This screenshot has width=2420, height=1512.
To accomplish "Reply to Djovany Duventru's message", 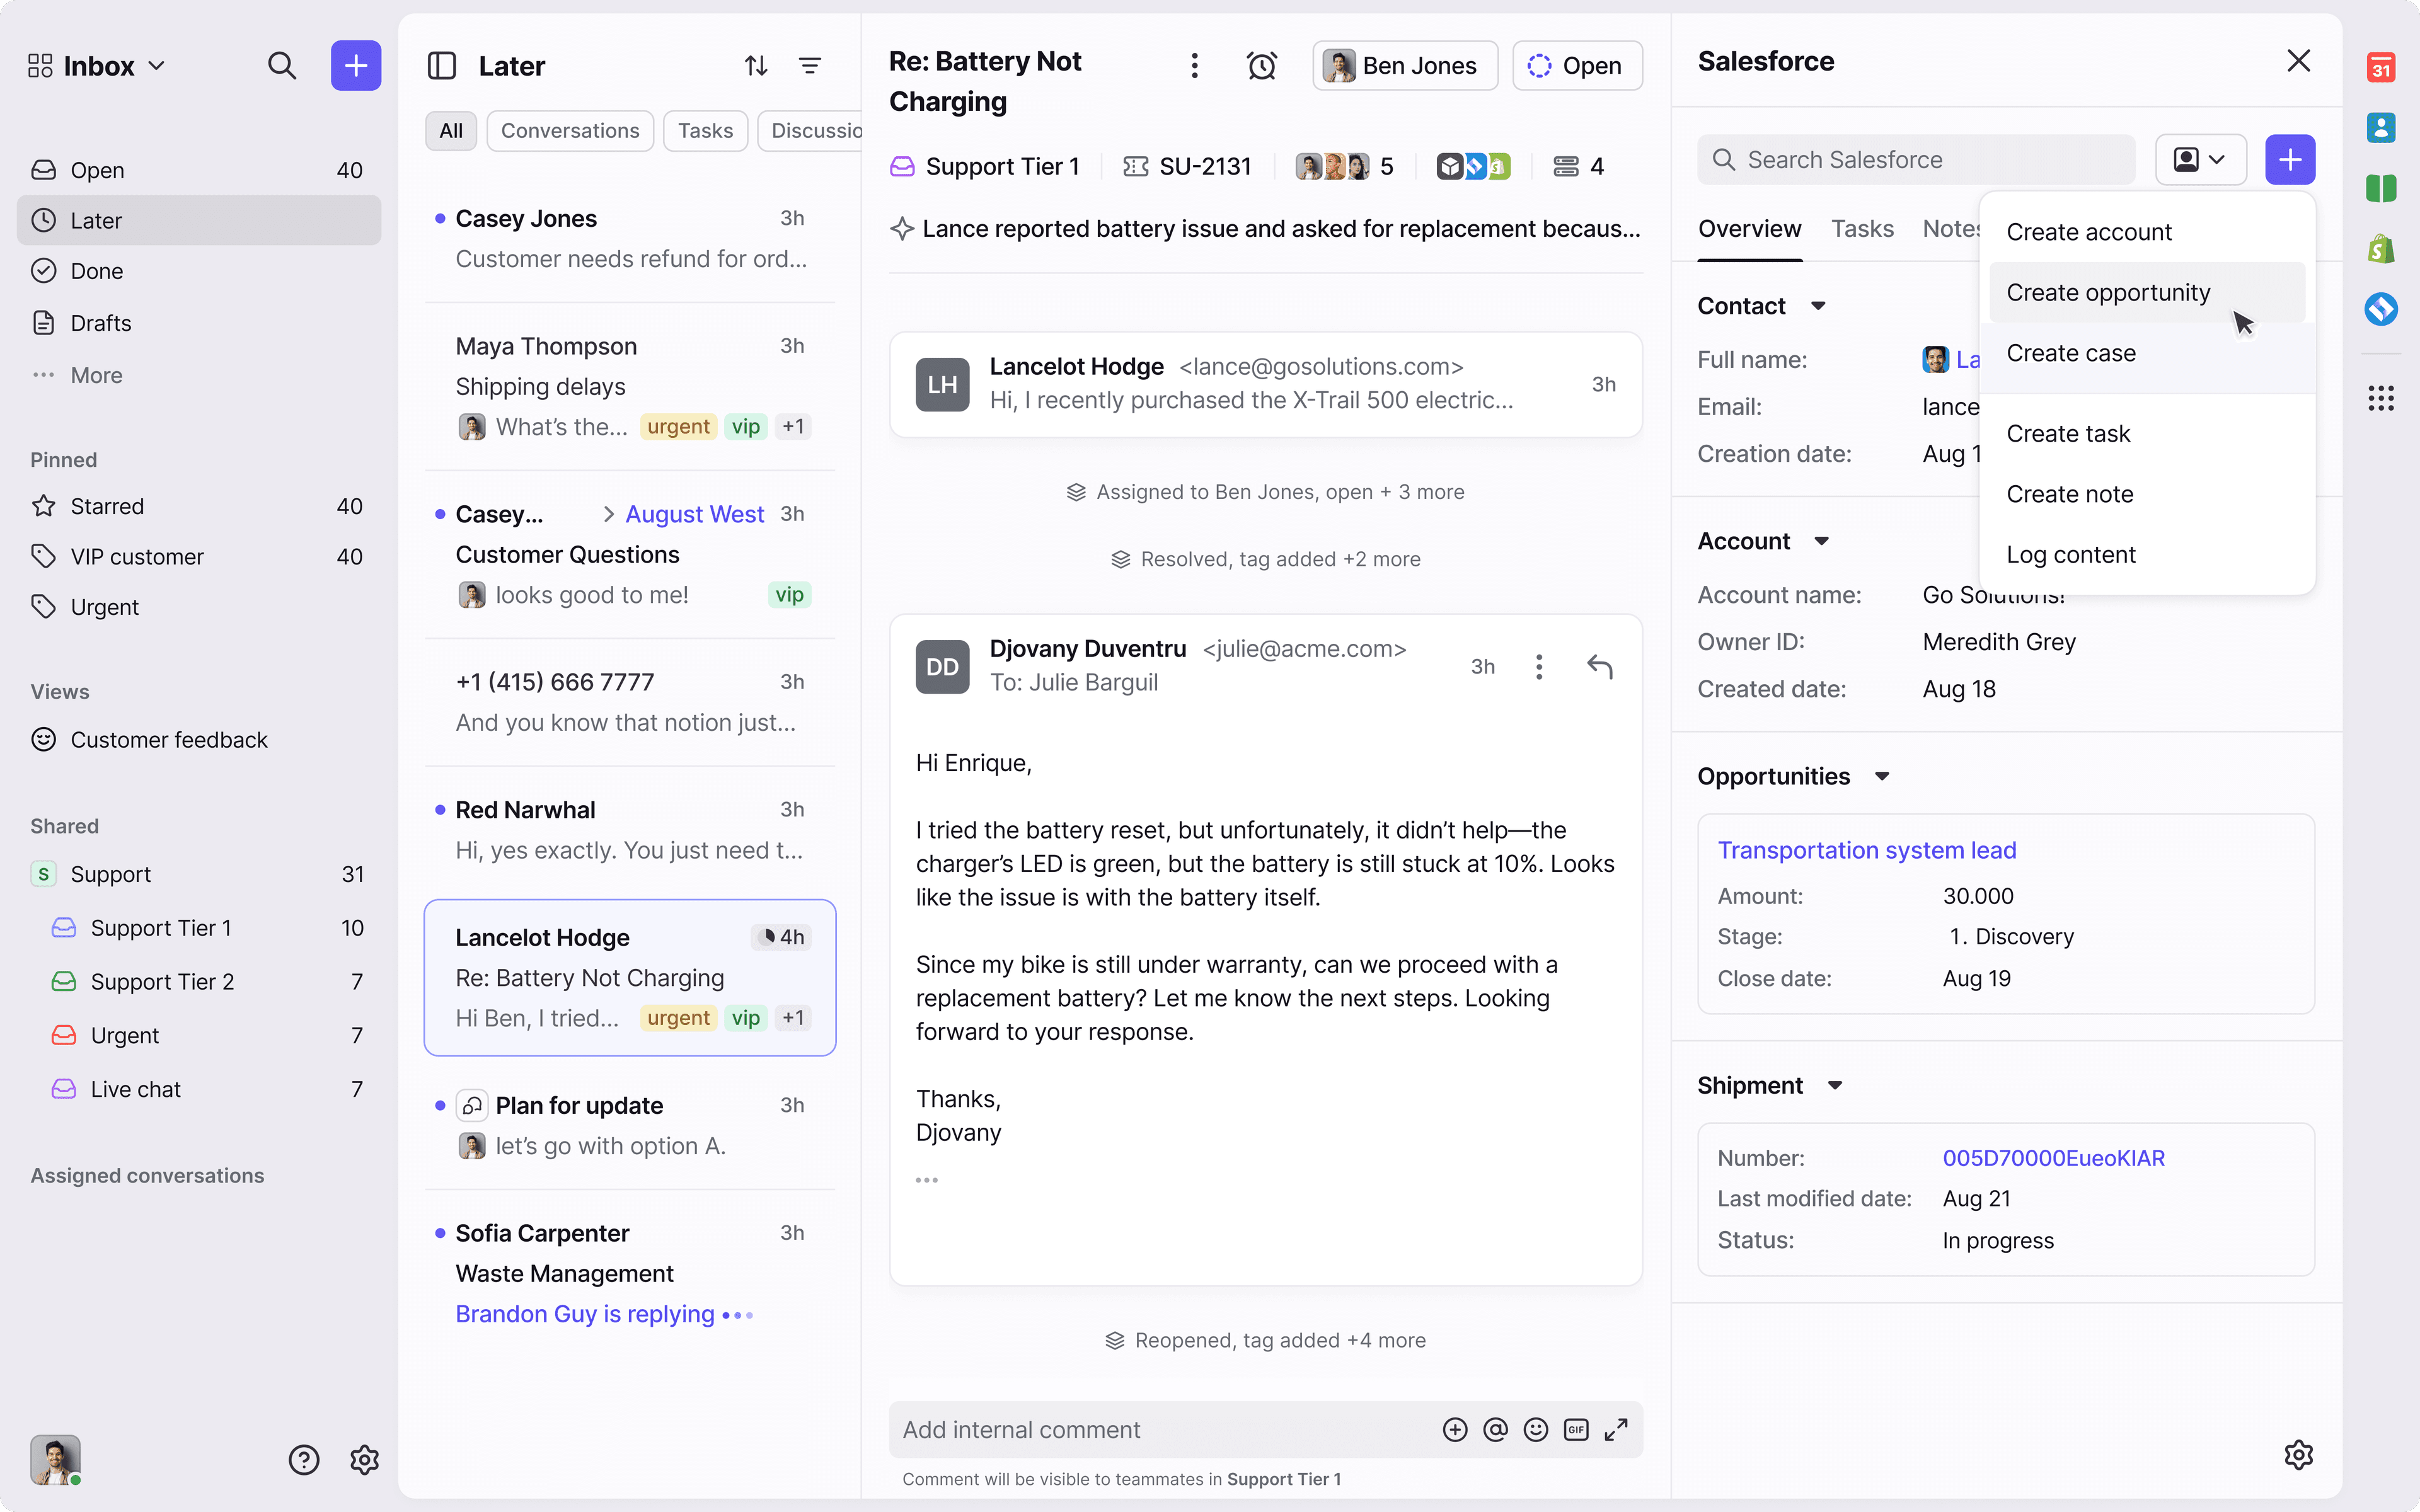I will [x=1599, y=665].
